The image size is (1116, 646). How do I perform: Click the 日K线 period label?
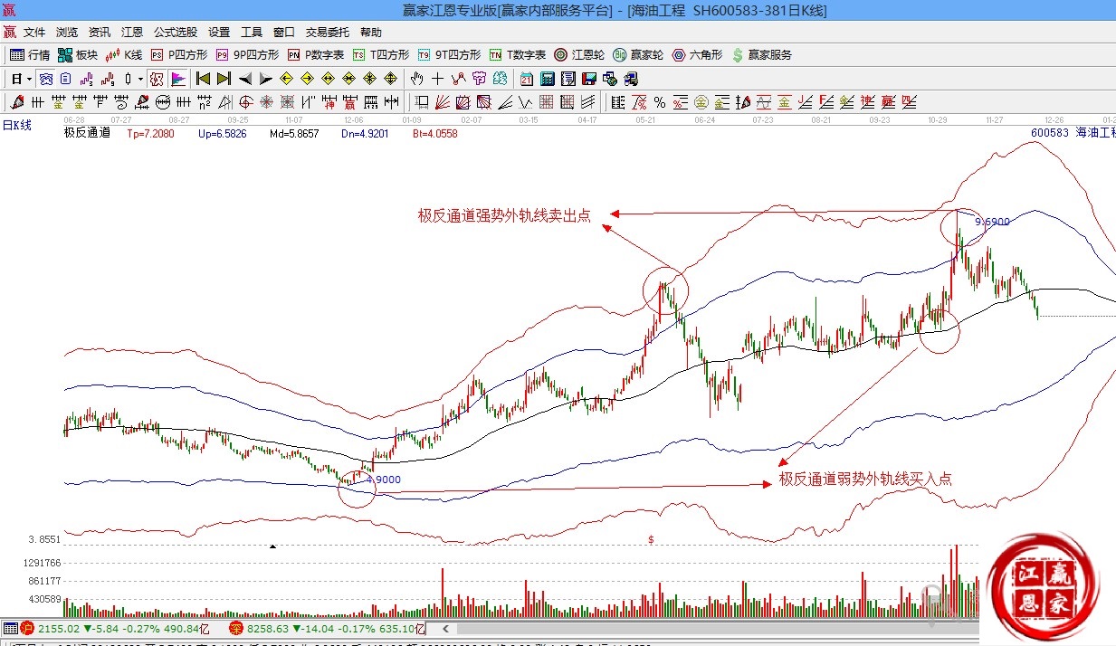tap(17, 126)
